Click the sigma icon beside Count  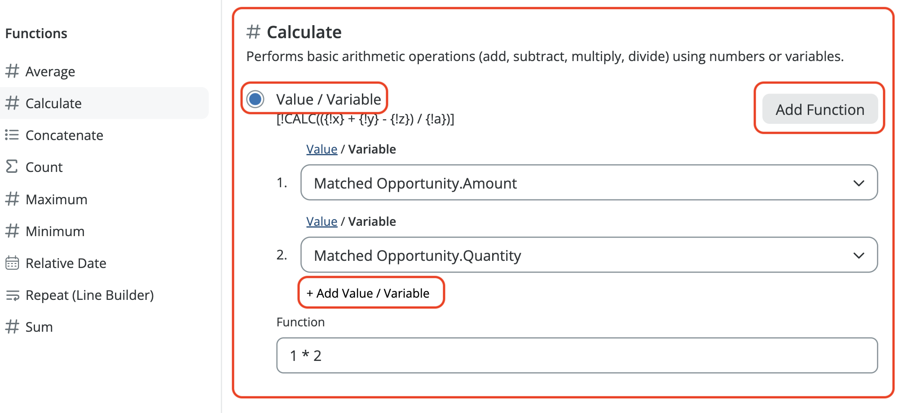(x=12, y=167)
